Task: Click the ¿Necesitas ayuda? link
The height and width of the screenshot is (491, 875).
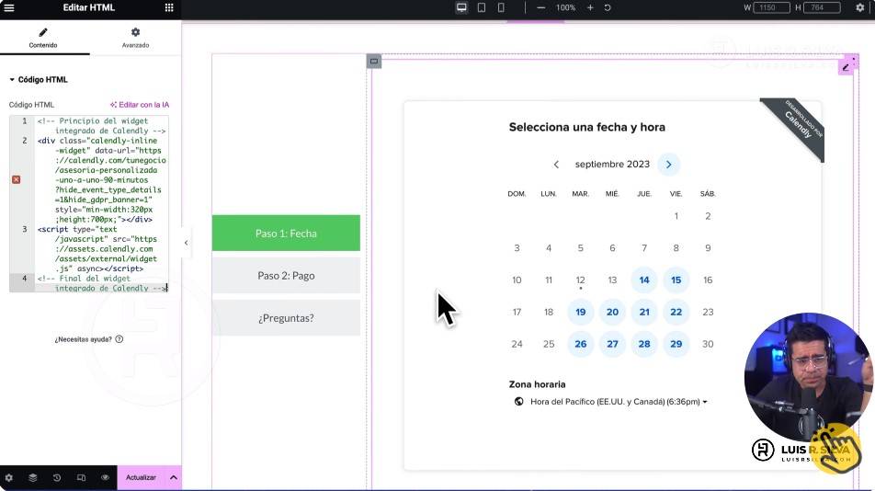Action: [x=89, y=339]
